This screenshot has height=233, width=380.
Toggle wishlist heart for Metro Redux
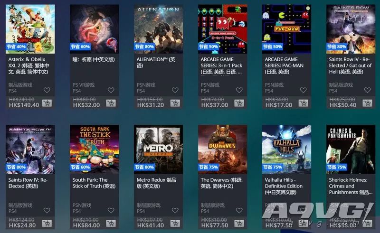point(175,211)
